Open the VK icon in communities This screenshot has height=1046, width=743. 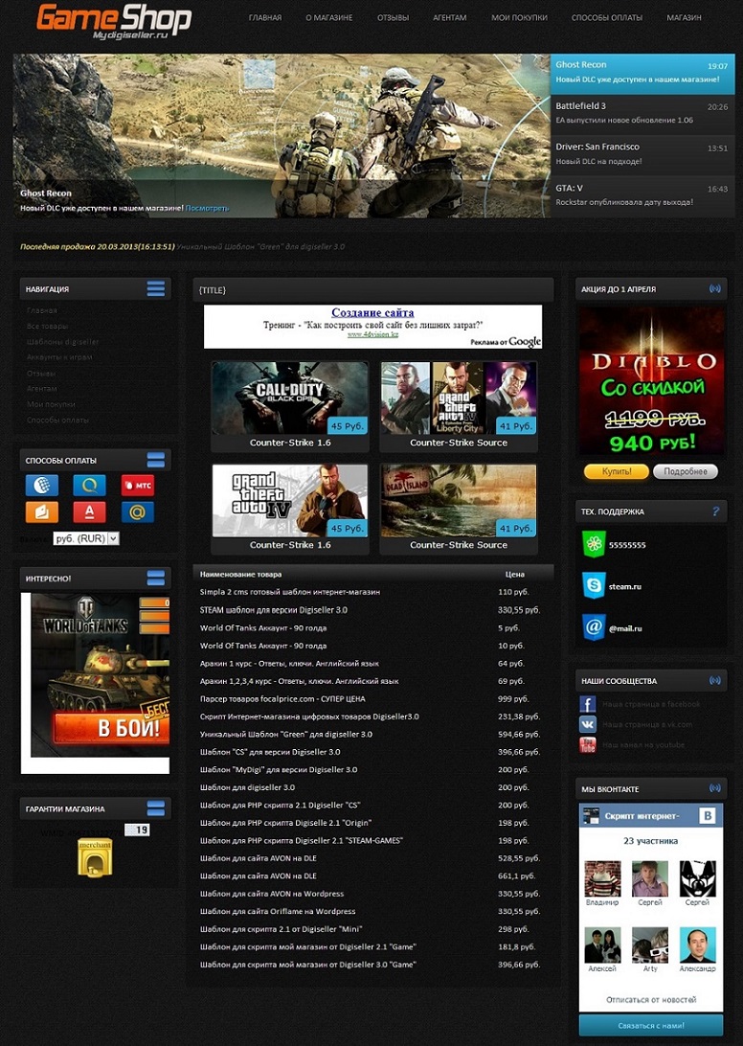588,724
